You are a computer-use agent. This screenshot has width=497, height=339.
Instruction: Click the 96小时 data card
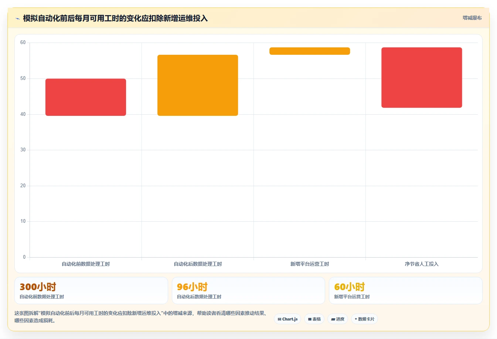[248, 291]
